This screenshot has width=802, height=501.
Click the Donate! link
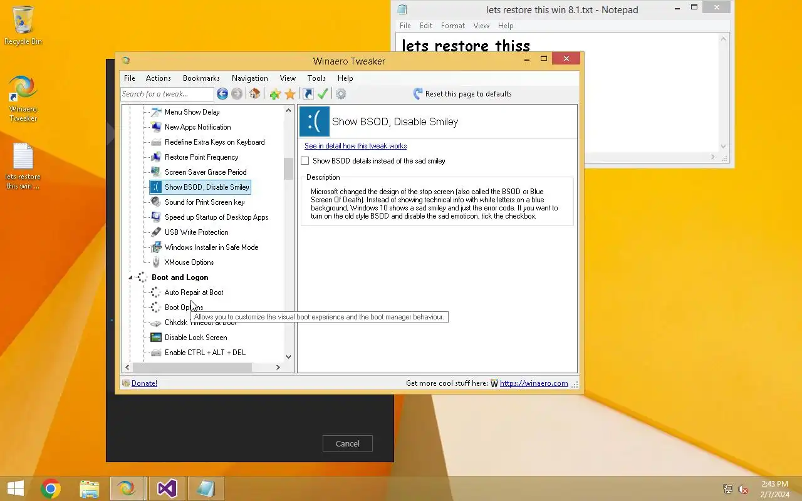point(144,383)
